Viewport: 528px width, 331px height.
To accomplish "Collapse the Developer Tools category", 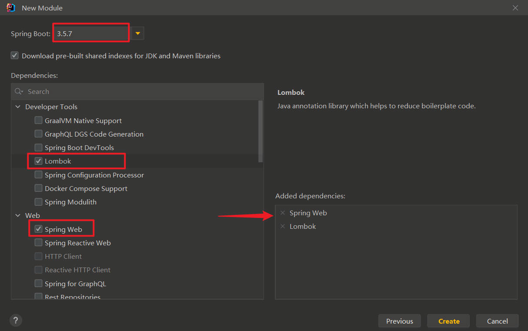I will coord(18,107).
